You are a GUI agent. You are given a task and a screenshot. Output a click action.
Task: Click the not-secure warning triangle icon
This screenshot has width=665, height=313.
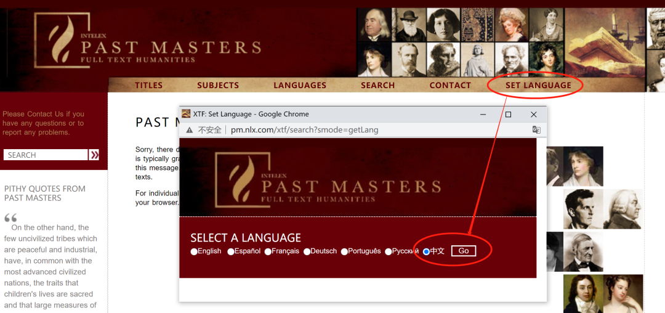[x=189, y=130]
